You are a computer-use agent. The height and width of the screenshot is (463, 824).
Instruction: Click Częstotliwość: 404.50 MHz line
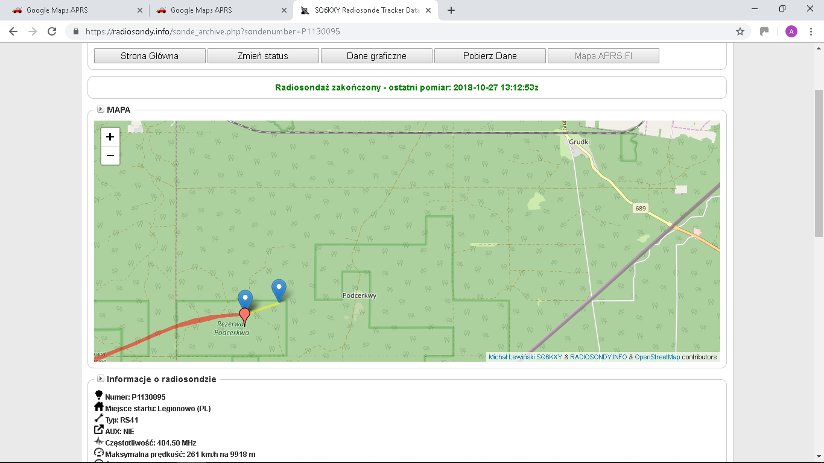pyautogui.click(x=150, y=443)
